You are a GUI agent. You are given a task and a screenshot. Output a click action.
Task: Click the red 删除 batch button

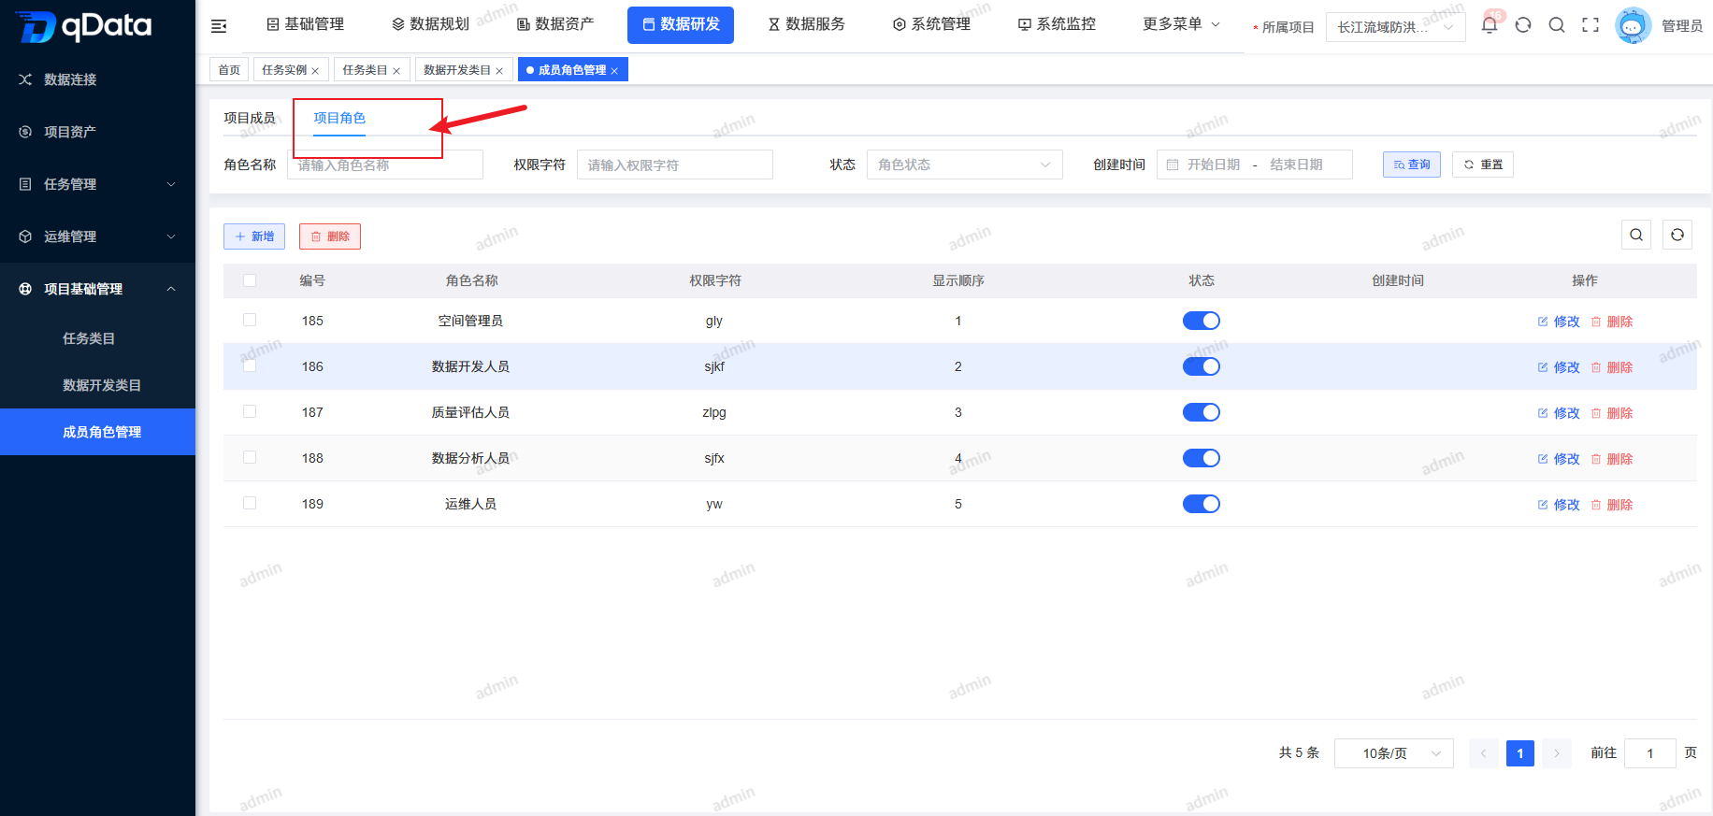(330, 236)
